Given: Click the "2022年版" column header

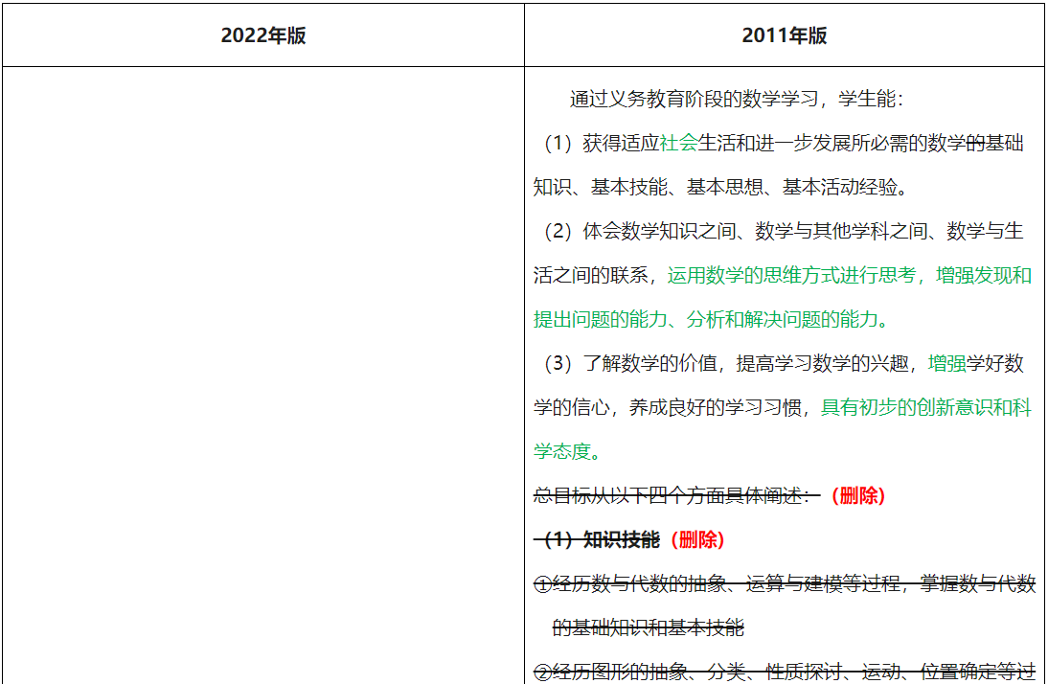Looking at the screenshot, I should pyautogui.click(x=260, y=34).
